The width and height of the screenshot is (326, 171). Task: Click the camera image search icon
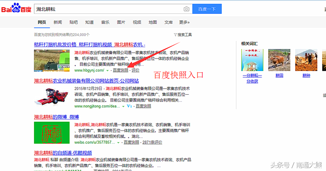click(x=187, y=9)
